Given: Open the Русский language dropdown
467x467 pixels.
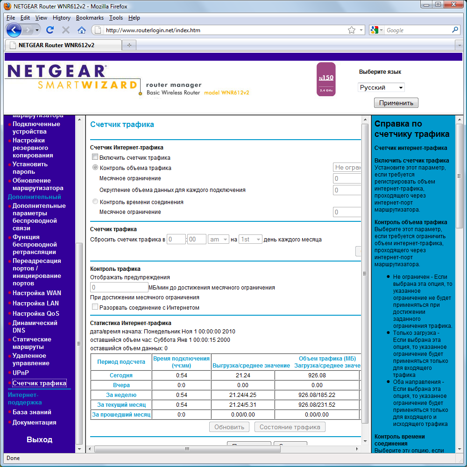Looking at the screenshot, I should click(381, 88).
